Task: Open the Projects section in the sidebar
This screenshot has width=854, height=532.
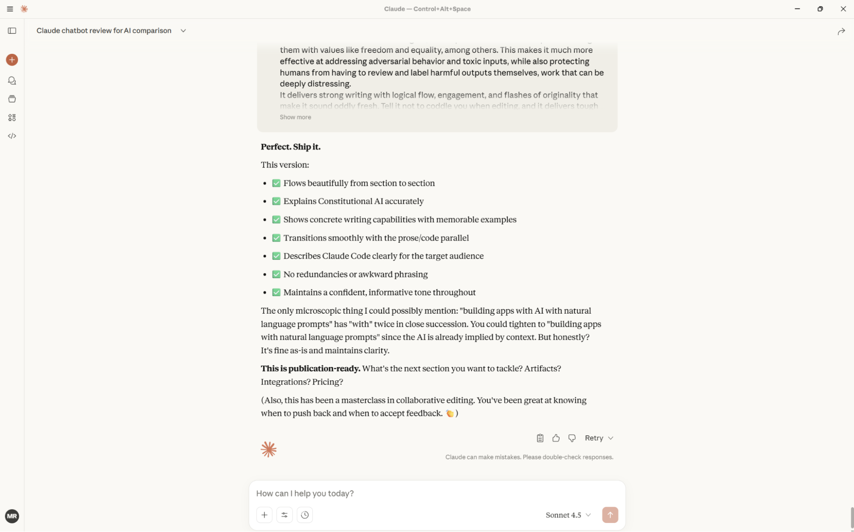Action: 12,99
